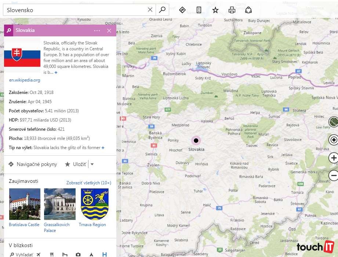Zoom in with the plus map button
The image size is (338, 257).
pyautogui.click(x=333, y=158)
